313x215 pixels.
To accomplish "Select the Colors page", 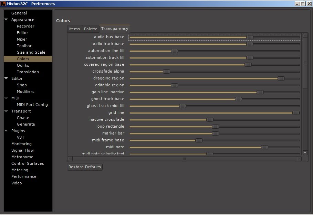I will click(28, 59).
